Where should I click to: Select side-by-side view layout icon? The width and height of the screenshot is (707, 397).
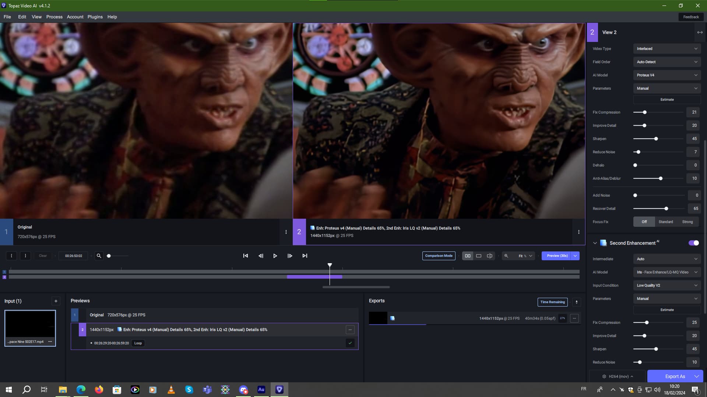[x=468, y=256]
